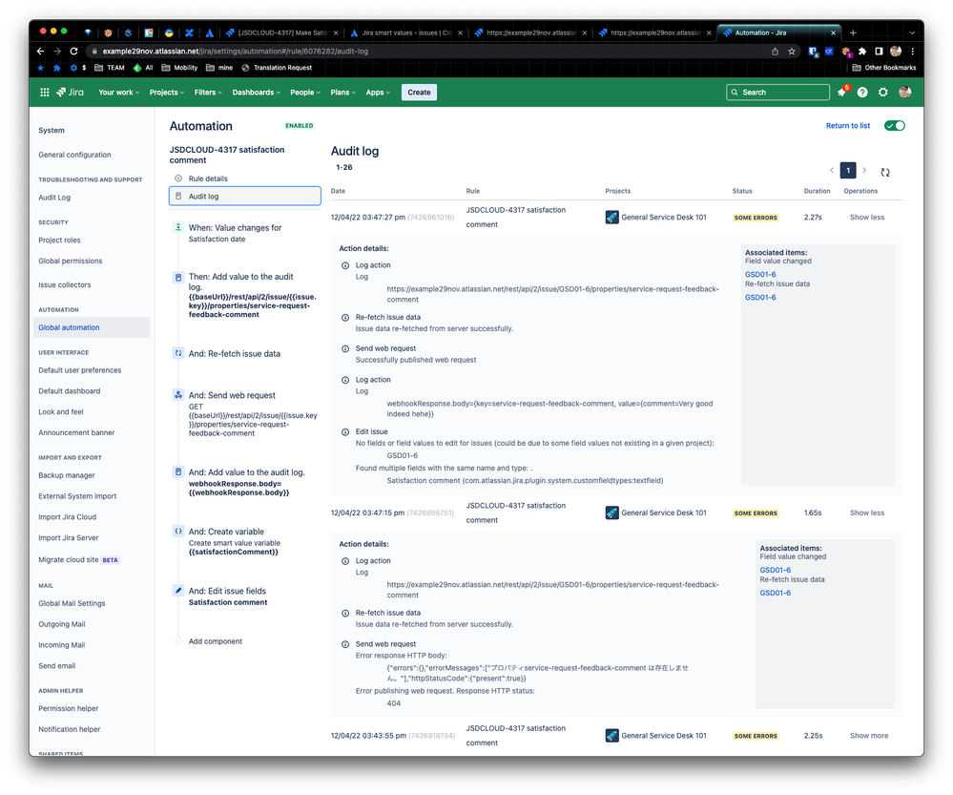Screen dimensions: 953x795
Task: Open Project roles in sidebar
Action: 59,240
